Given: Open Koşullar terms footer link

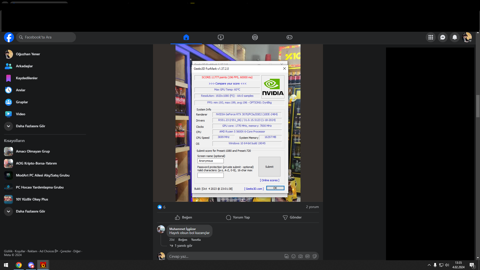Looking at the screenshot, I should [20, 251].
